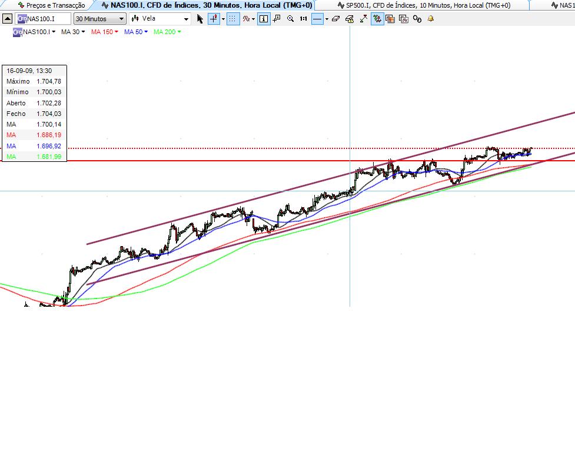Open the indicators wave icon

pyautogui.click(x=246, y=19)
